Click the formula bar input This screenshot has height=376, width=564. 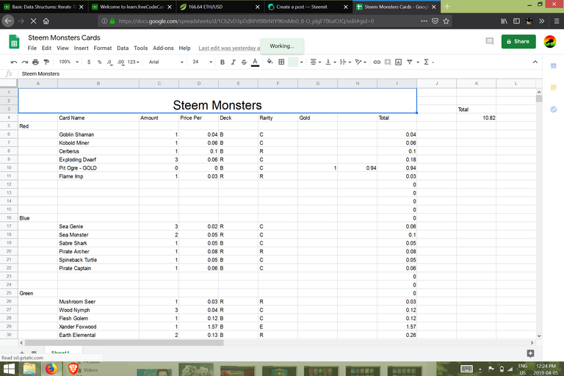281,73
